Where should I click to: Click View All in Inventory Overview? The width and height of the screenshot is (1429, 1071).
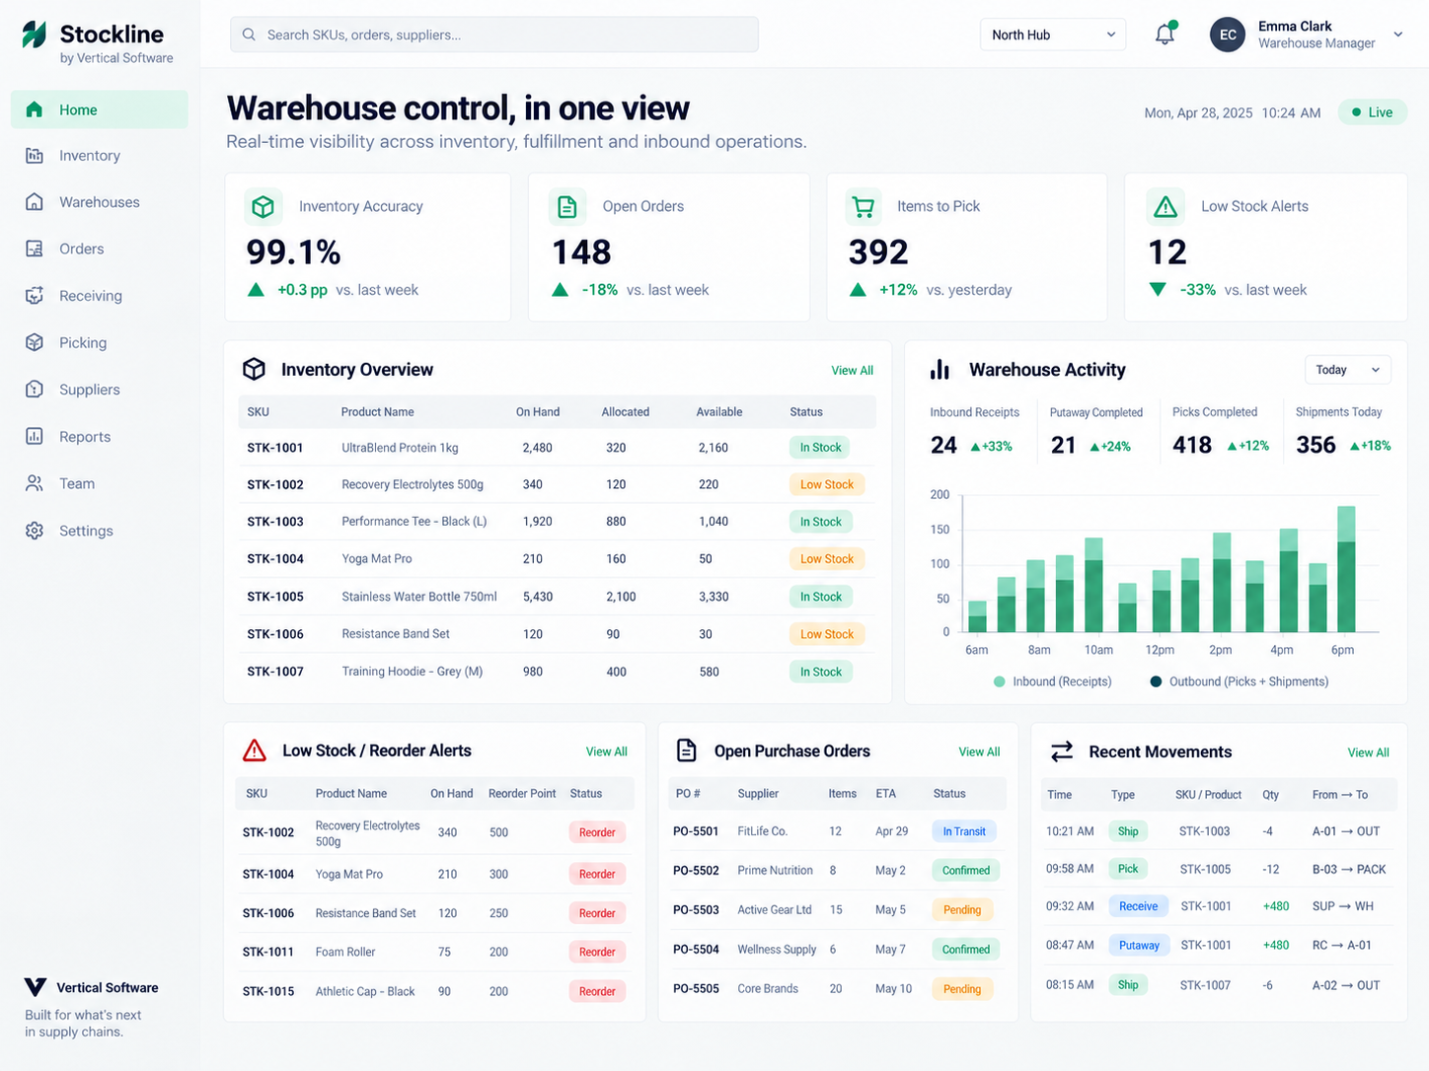852,371
